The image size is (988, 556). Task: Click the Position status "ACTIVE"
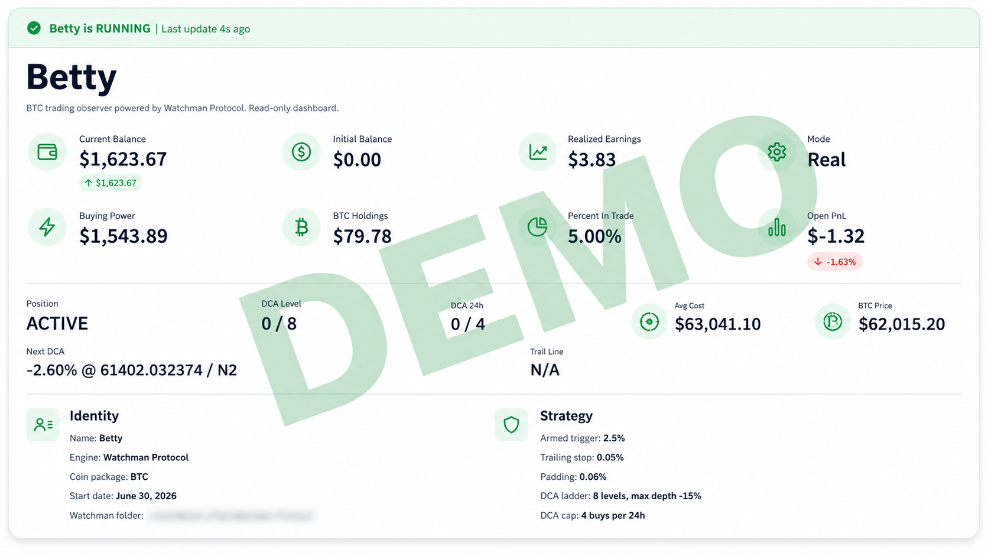tap(57, 324)
